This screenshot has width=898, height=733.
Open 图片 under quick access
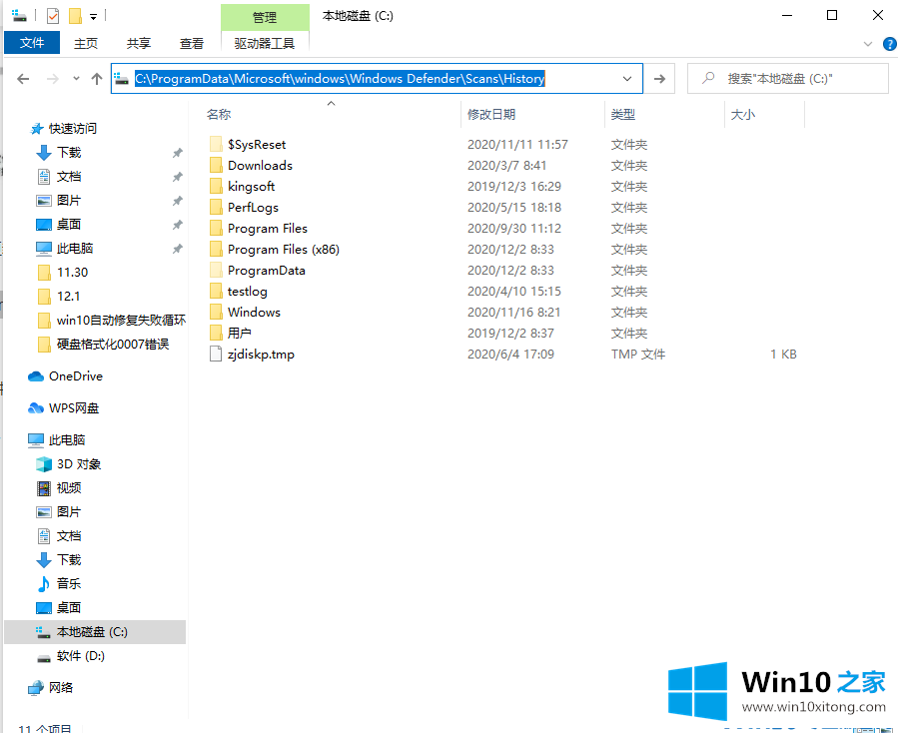pos(69,201)
